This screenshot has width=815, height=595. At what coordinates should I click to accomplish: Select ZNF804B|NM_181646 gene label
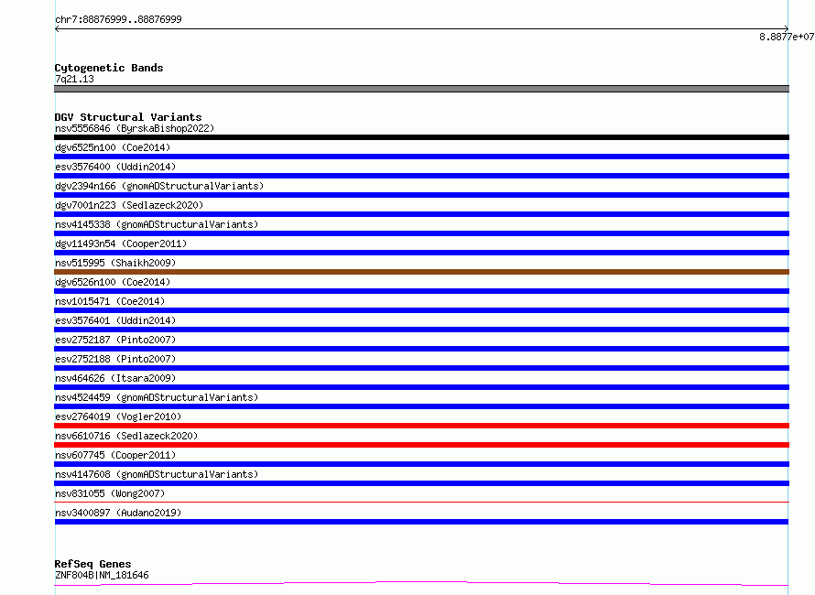coord(102,575)
